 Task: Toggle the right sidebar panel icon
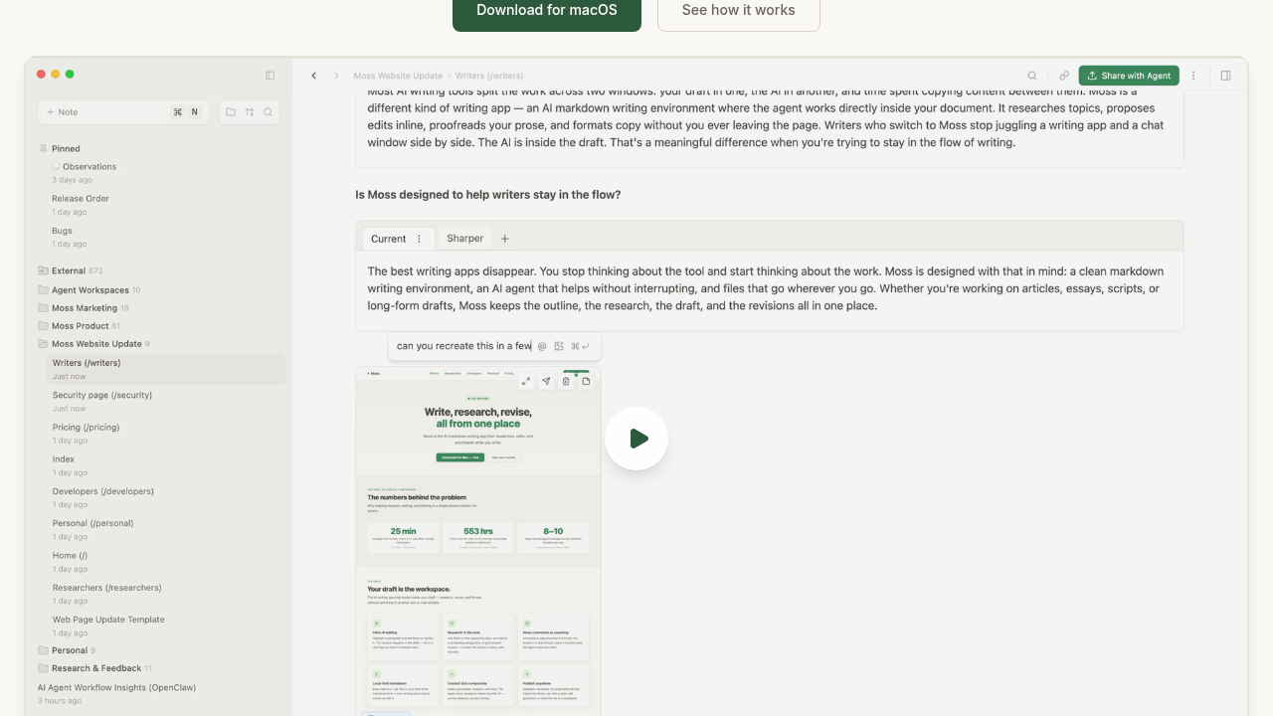point(1226,76)
